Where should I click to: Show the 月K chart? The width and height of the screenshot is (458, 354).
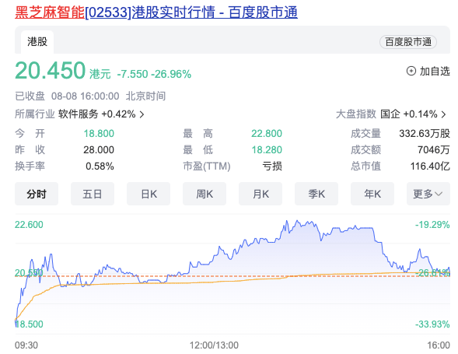(260, 194)
